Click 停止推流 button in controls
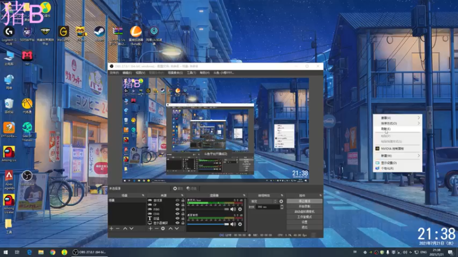 (305, 201)
